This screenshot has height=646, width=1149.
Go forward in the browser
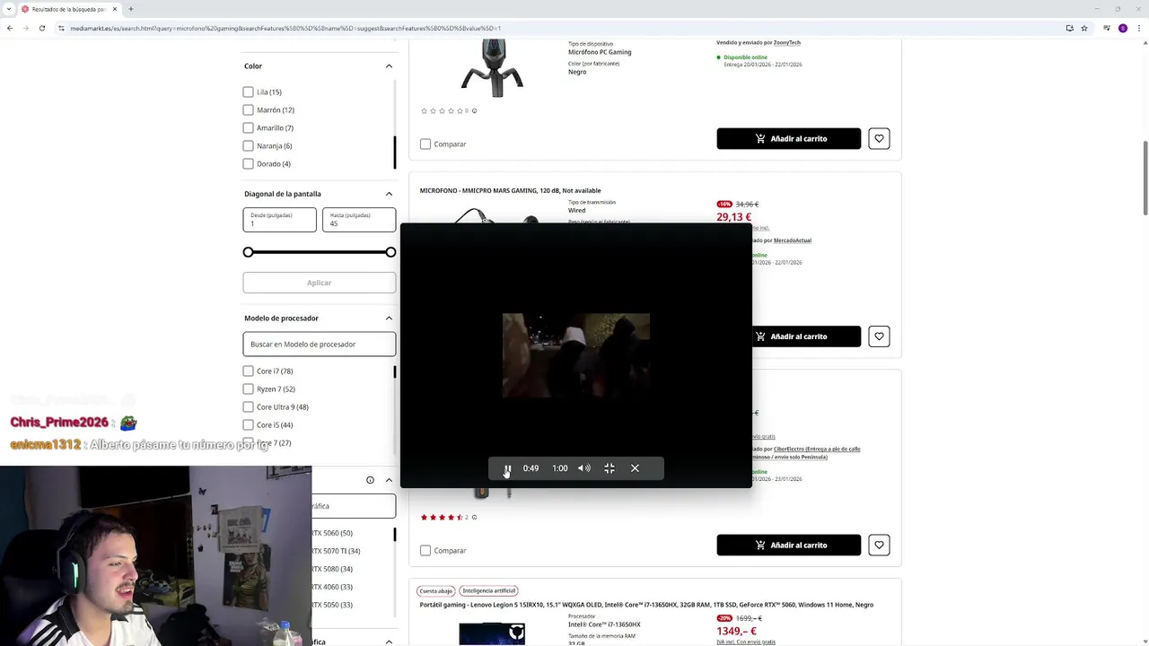[x=26, y=28]
